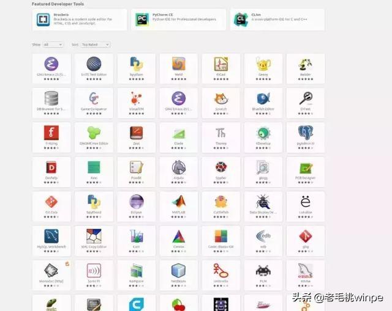Open the Thonny app tile

coord(221,137)
